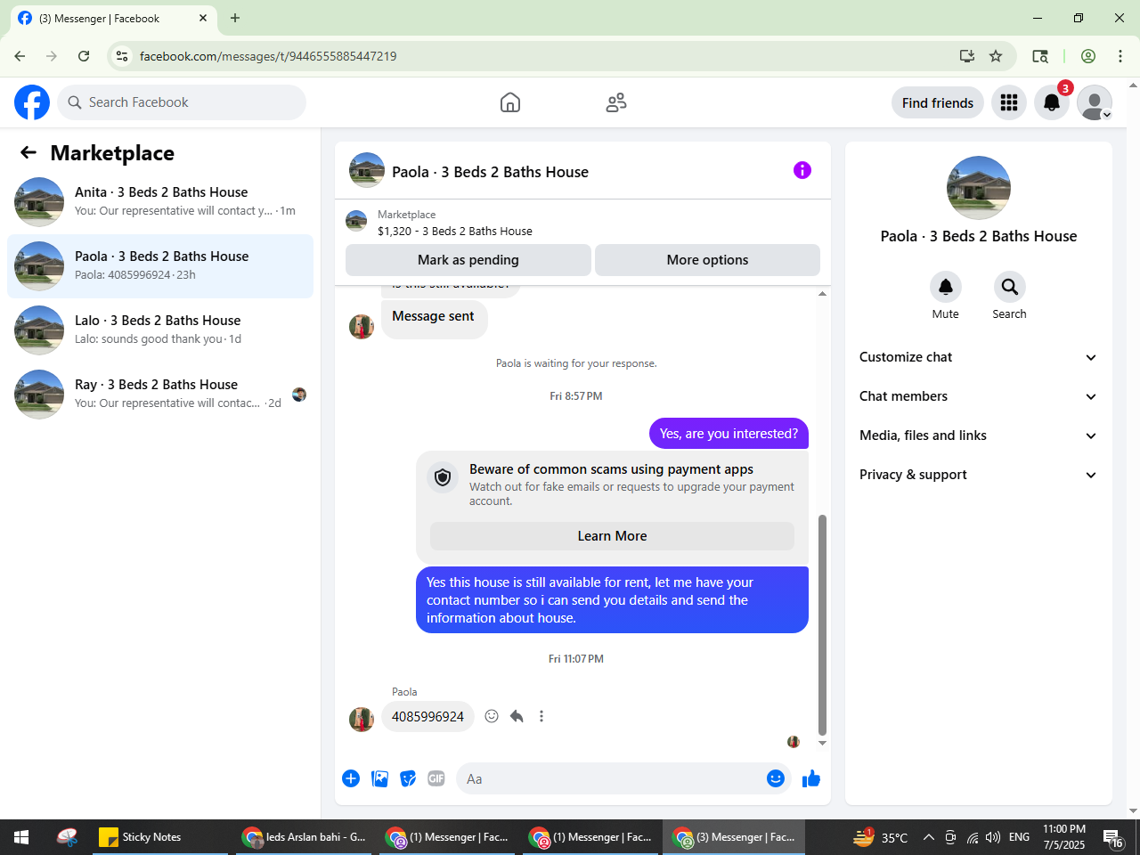Click the Find friends button

pyautogui.click(x=938, y=102)
